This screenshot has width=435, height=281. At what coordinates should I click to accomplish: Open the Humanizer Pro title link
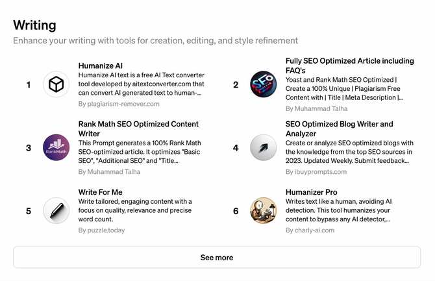[x=312, y=192]
